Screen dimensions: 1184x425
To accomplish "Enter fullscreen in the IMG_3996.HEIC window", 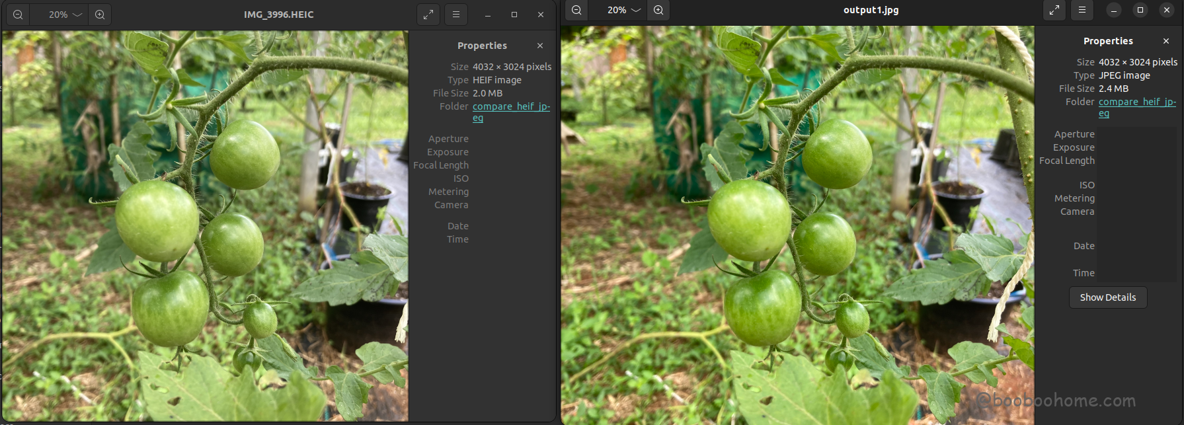I will (428, 15).
